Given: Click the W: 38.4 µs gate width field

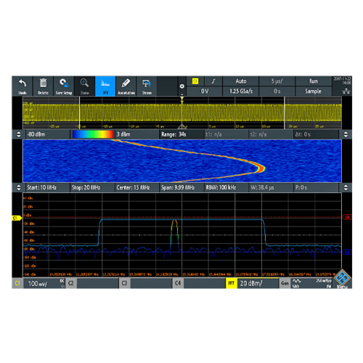Looking at the screenshot, I should click(271, 187).
